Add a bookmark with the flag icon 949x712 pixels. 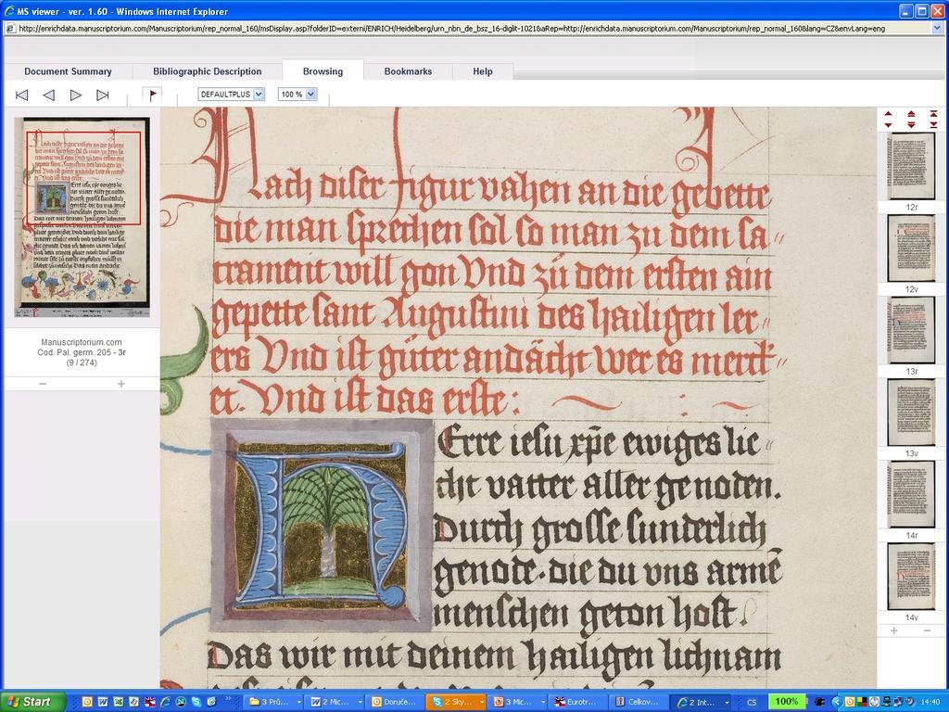coord(153,95)
